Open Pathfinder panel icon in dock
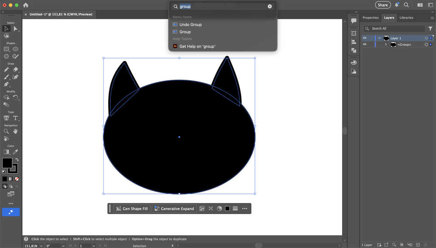 (354, 50)
